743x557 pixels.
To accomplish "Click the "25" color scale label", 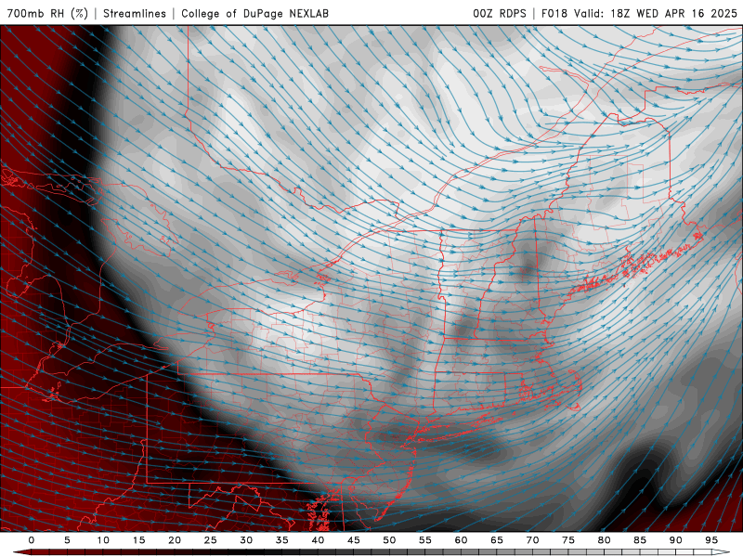I will [x=211, y=540].
